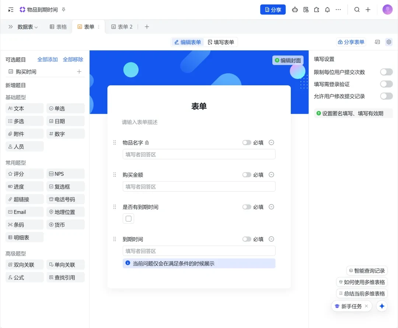Remove the 是否有到期时间 question via minus icon
The width and height of the screenshot is (398, 328).
click(271, 207)
